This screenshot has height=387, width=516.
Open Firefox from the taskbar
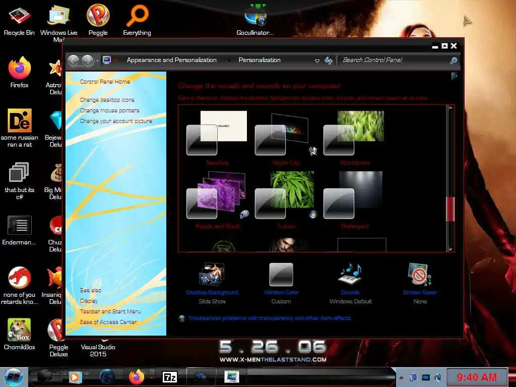137,377
